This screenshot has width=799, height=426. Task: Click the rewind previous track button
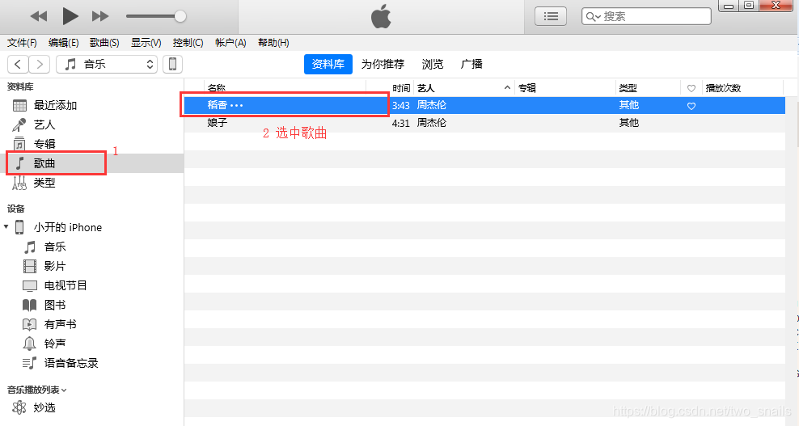click(x=39, y=16)
